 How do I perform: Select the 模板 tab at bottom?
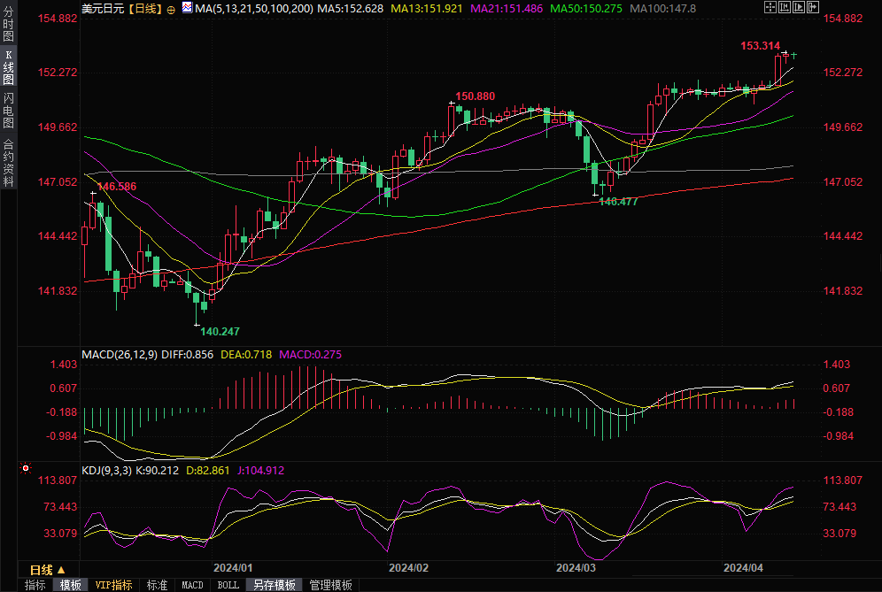pos(70,585)
